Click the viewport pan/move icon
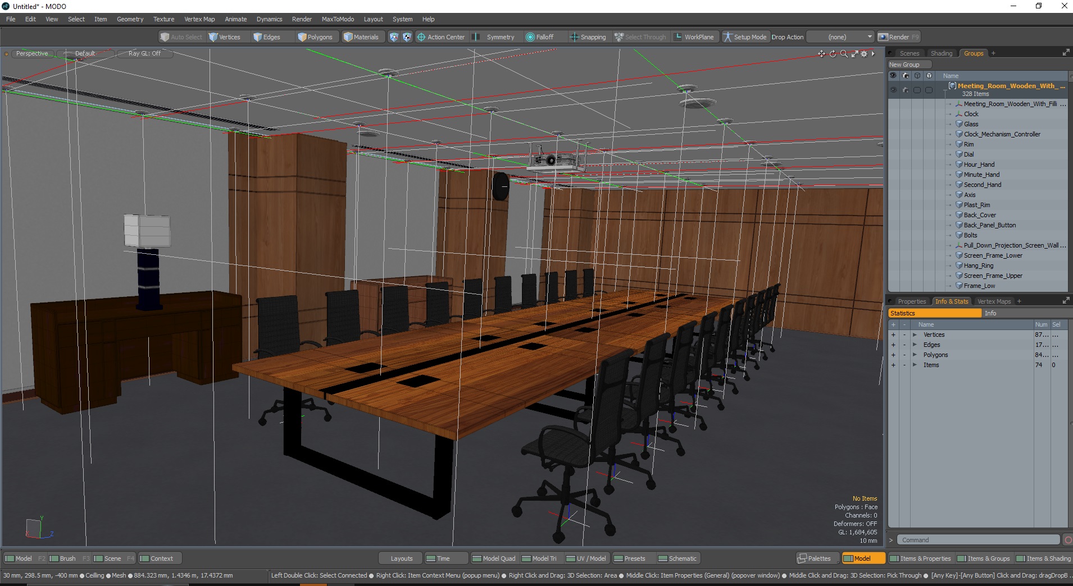 (x=821, y=54)
